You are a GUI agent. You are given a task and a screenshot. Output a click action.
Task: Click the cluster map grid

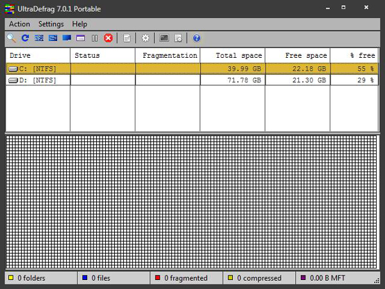tap(191, 202)
